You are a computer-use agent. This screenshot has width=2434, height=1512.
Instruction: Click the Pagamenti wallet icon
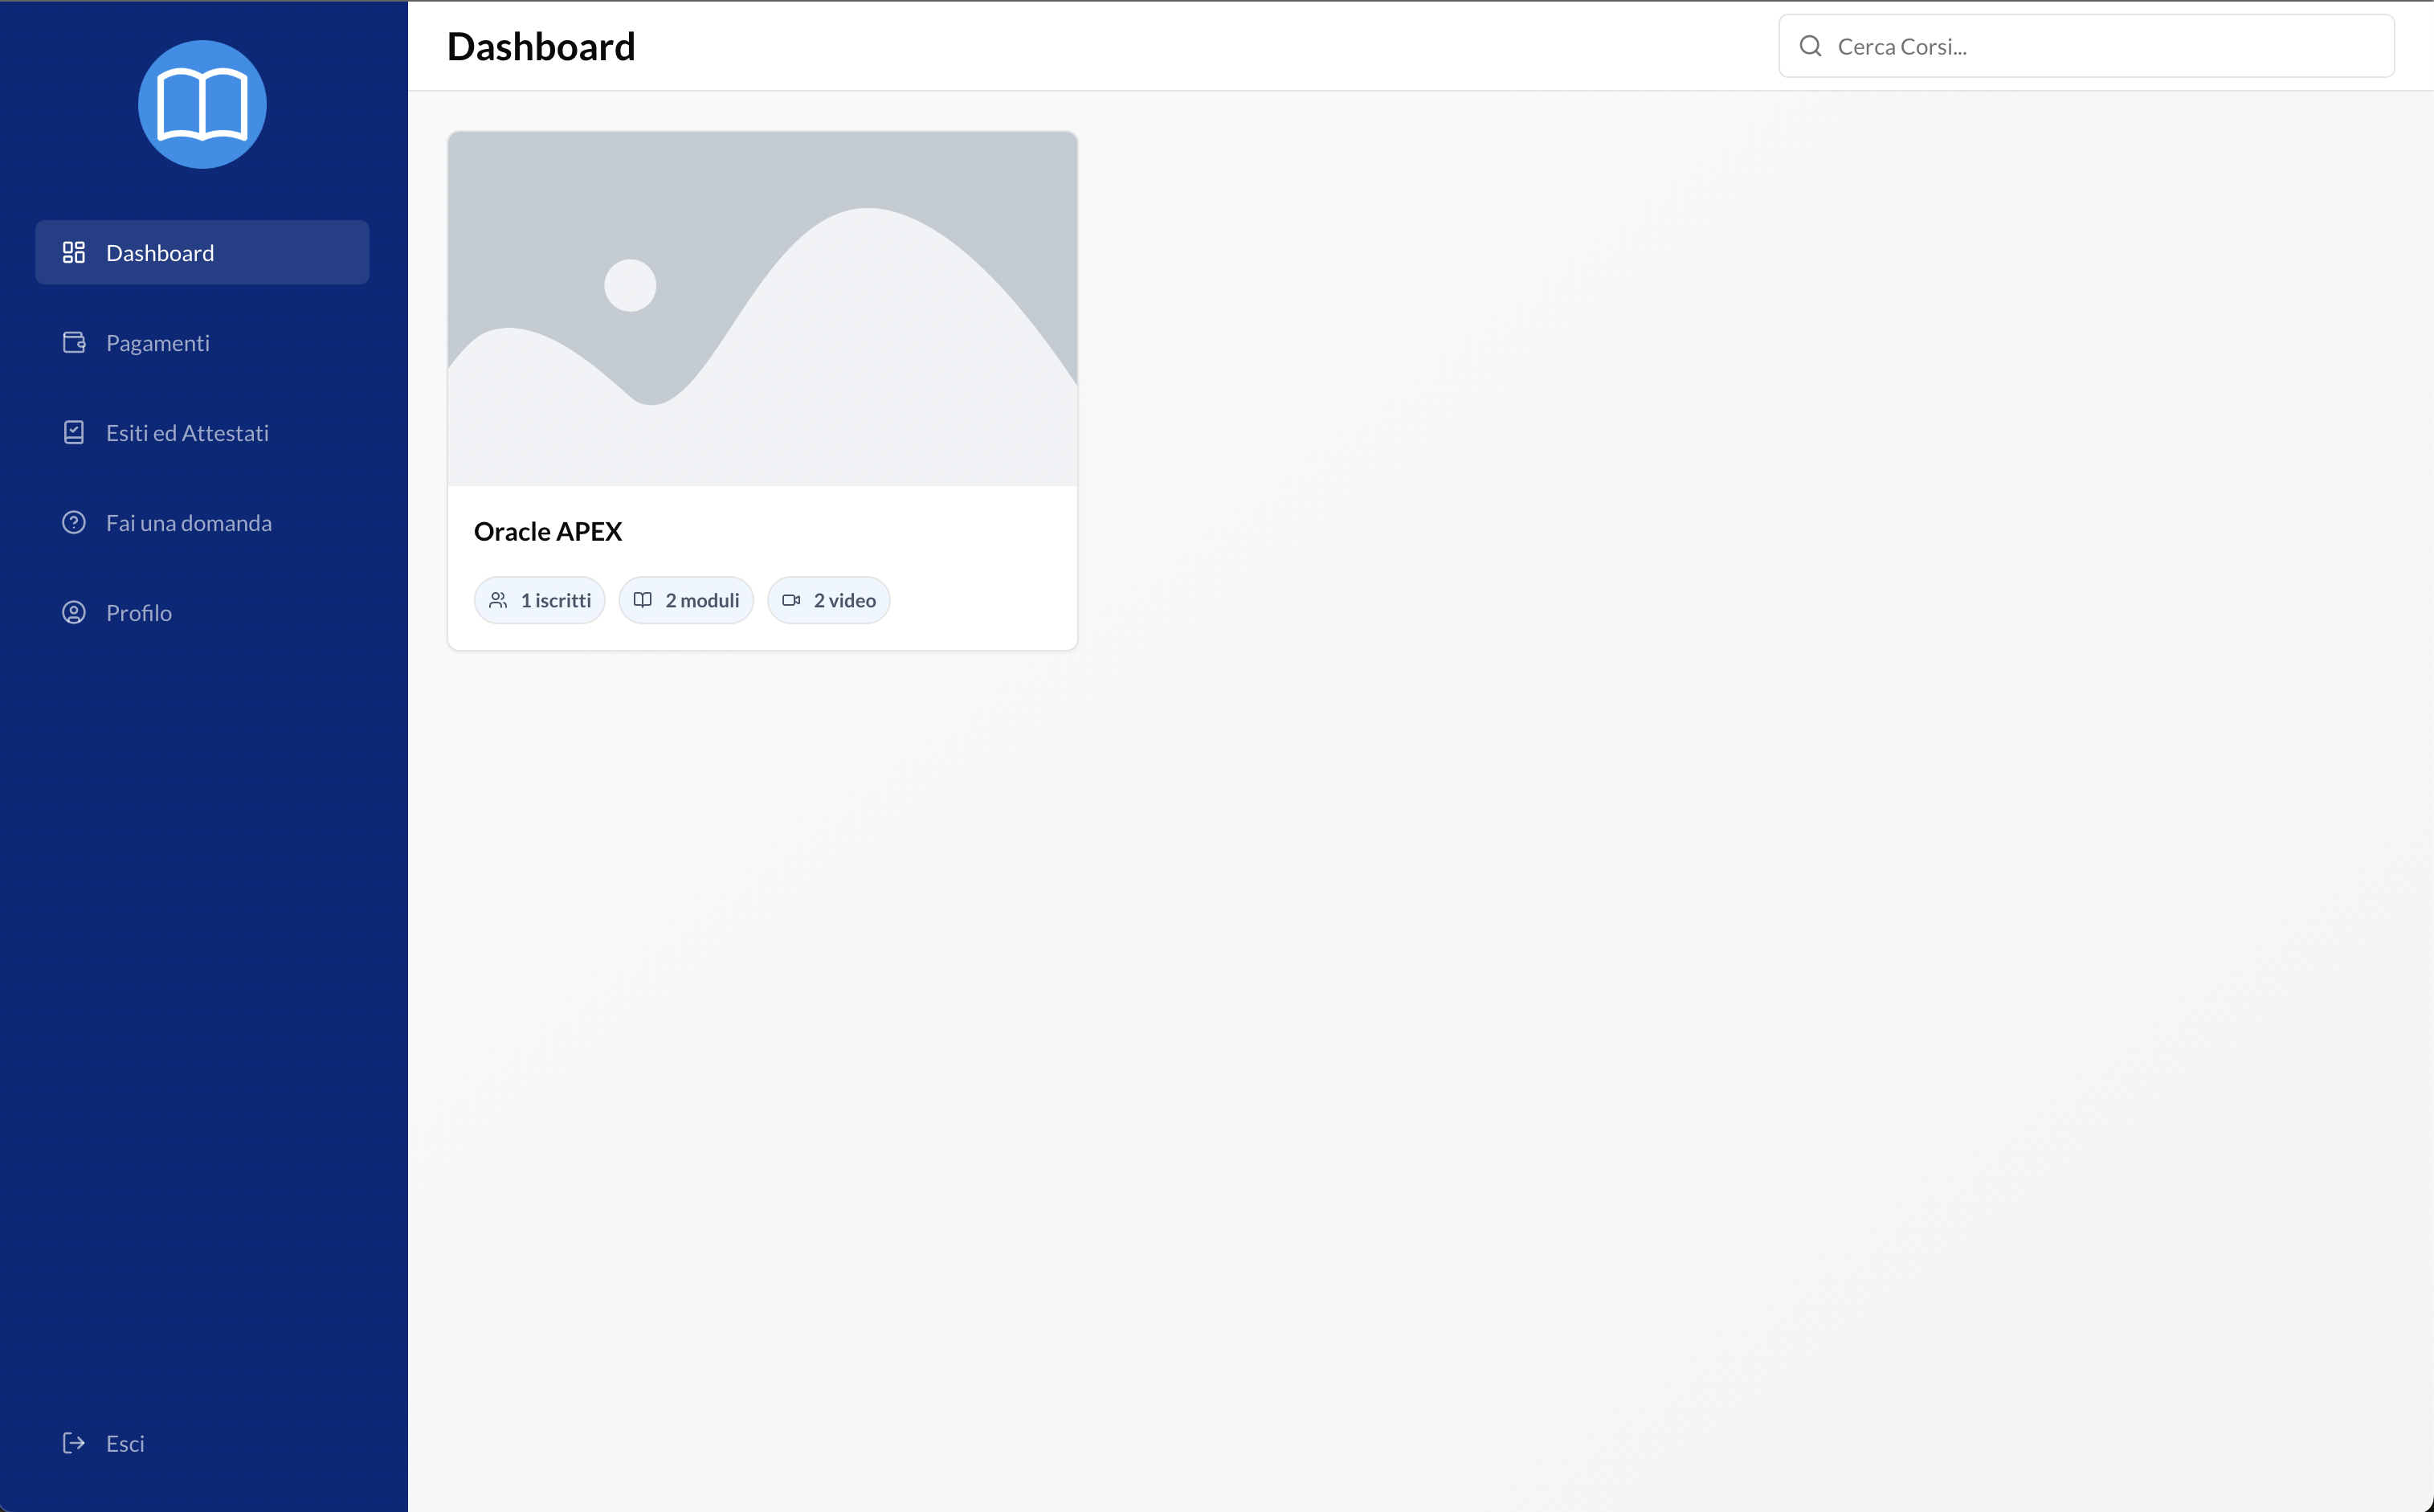tap(74, 342)
